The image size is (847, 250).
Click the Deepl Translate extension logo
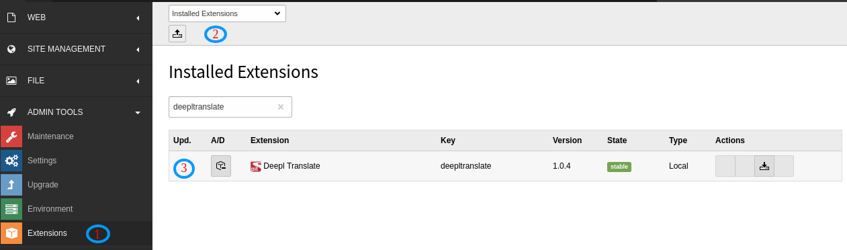pos(255,166)
